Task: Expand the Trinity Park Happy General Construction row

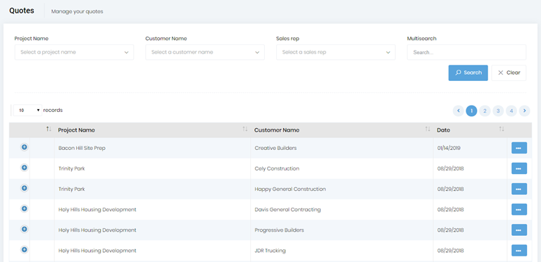Action: [24, 188]
